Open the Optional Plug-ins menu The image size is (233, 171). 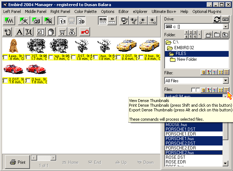(207, 11)
